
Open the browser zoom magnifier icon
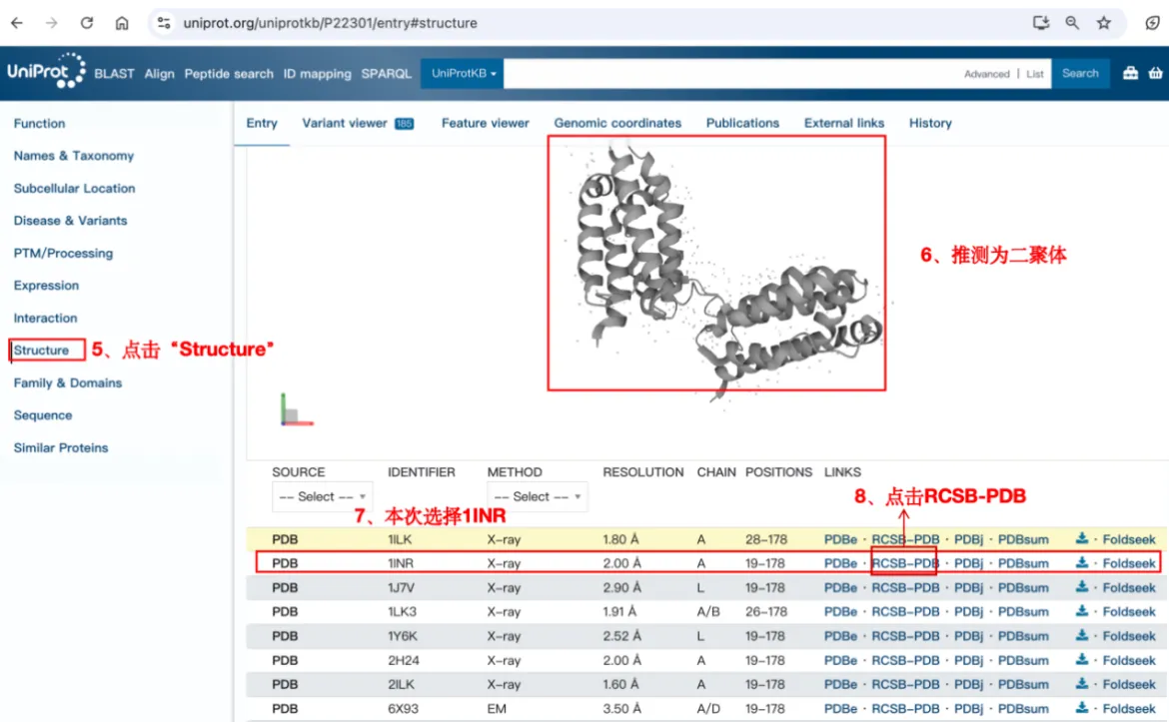1072,22
